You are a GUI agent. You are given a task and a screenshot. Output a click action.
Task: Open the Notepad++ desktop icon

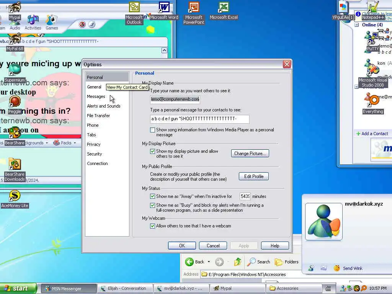click(x=373, y=11)
